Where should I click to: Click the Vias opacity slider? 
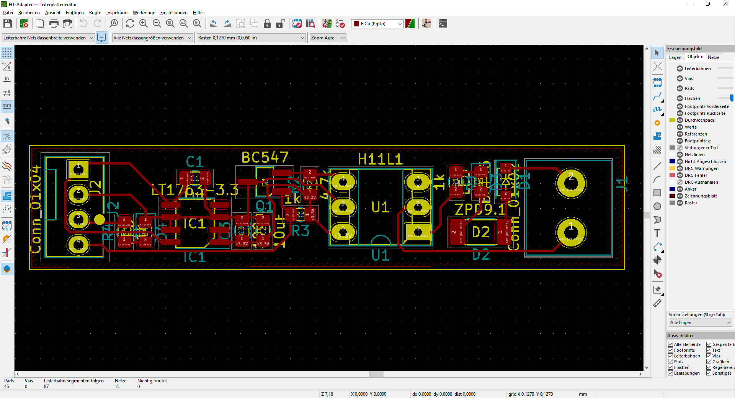[725, 78]
